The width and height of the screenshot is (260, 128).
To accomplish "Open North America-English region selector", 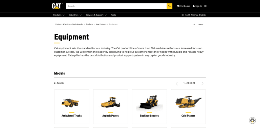I will coord(194,15).
